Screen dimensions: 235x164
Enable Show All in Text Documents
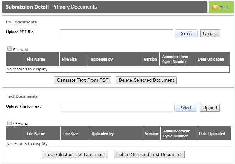click(x=10, y=123)
